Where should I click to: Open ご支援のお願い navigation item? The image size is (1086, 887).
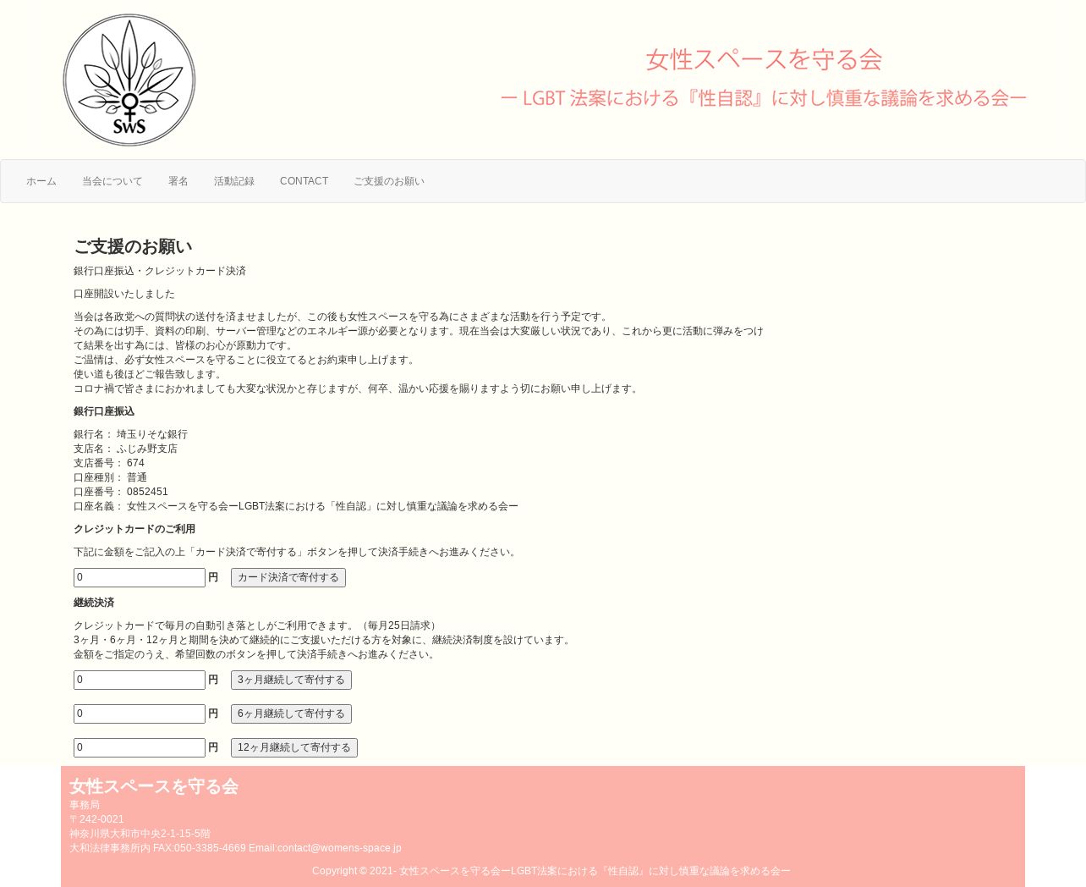389,181
